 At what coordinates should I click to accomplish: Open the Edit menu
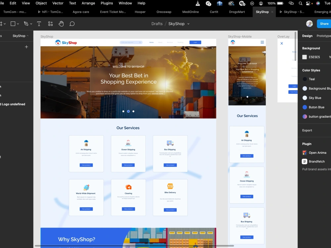[x=13, y=3]
